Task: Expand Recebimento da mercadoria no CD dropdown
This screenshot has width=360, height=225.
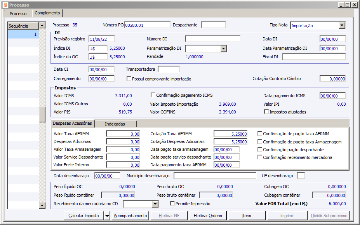Action: (x=155, y=204)
